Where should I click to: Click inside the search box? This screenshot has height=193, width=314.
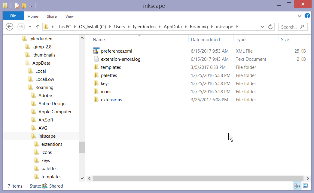290,26
